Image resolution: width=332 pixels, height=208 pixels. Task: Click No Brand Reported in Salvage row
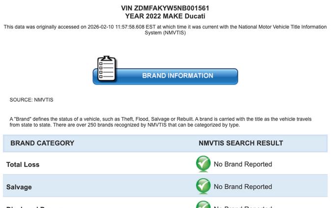[x=243, y=186]
